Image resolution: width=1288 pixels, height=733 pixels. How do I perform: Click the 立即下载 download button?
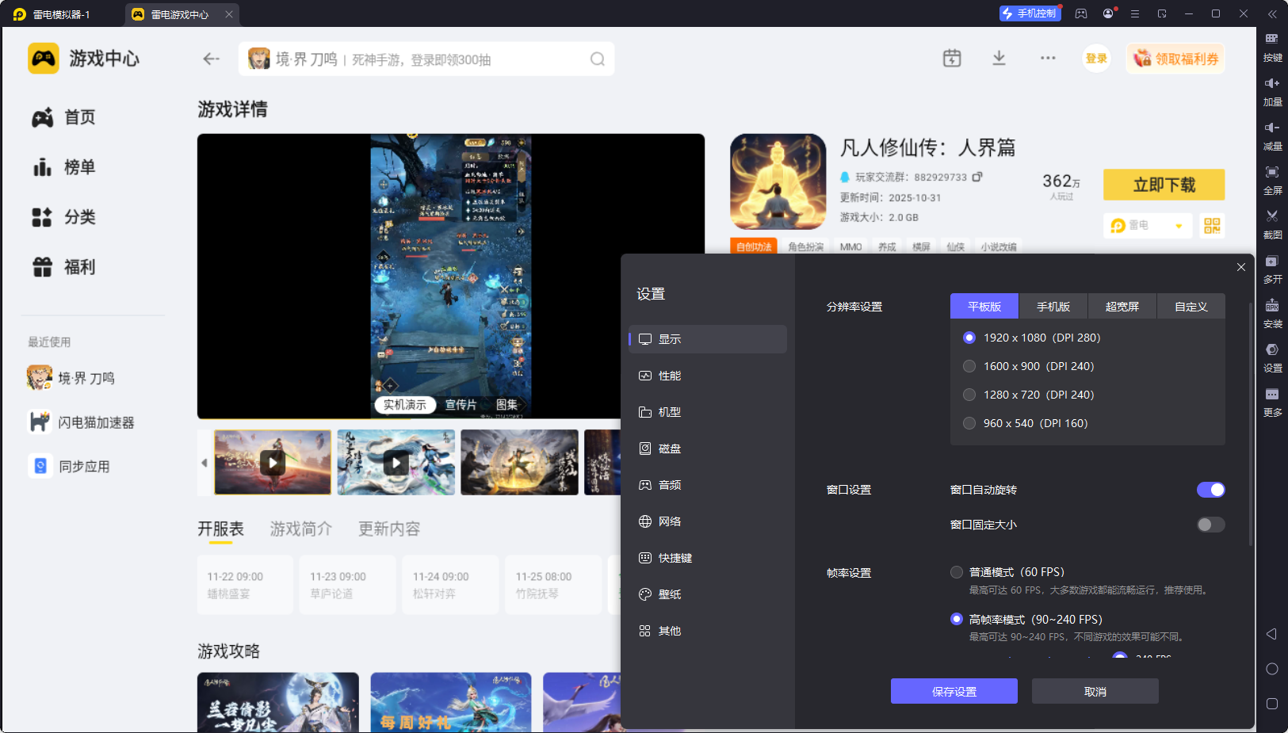1163,184
